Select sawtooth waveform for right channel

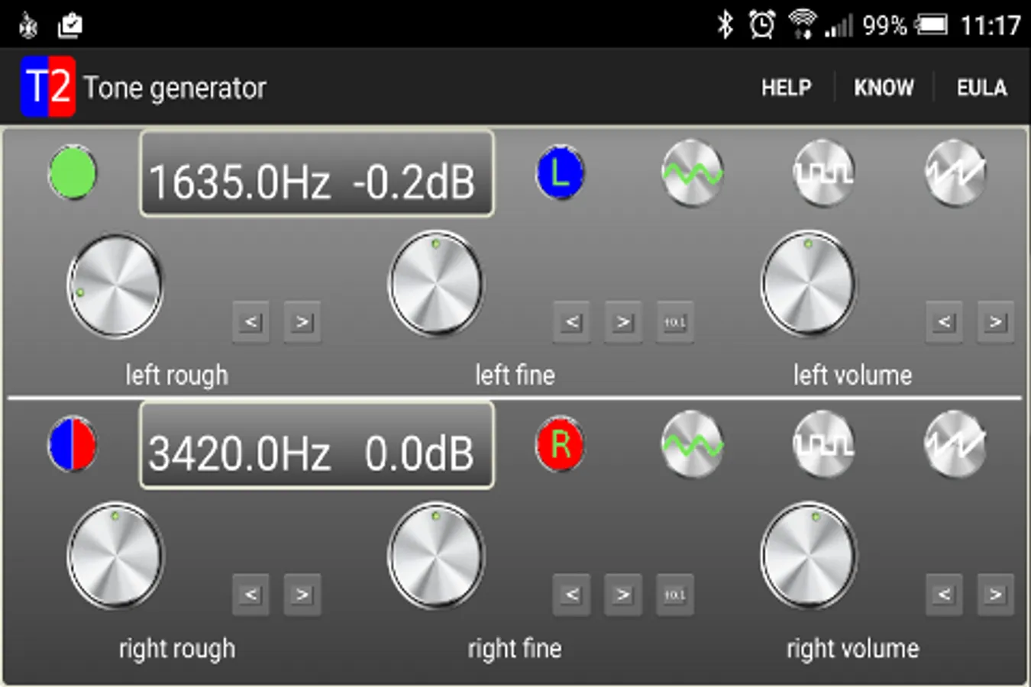click(955, 445)
